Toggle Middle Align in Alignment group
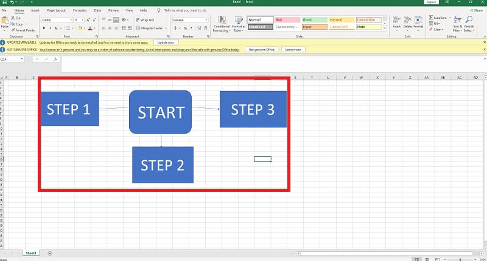The height and width of the screenshot is (261, 487). pos(110,20)
